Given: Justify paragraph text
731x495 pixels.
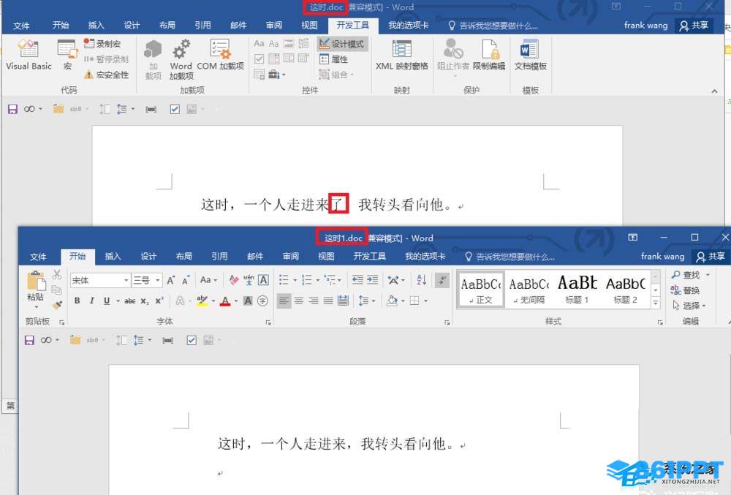Looking at the screenshot, I should (x=328, y=301).
